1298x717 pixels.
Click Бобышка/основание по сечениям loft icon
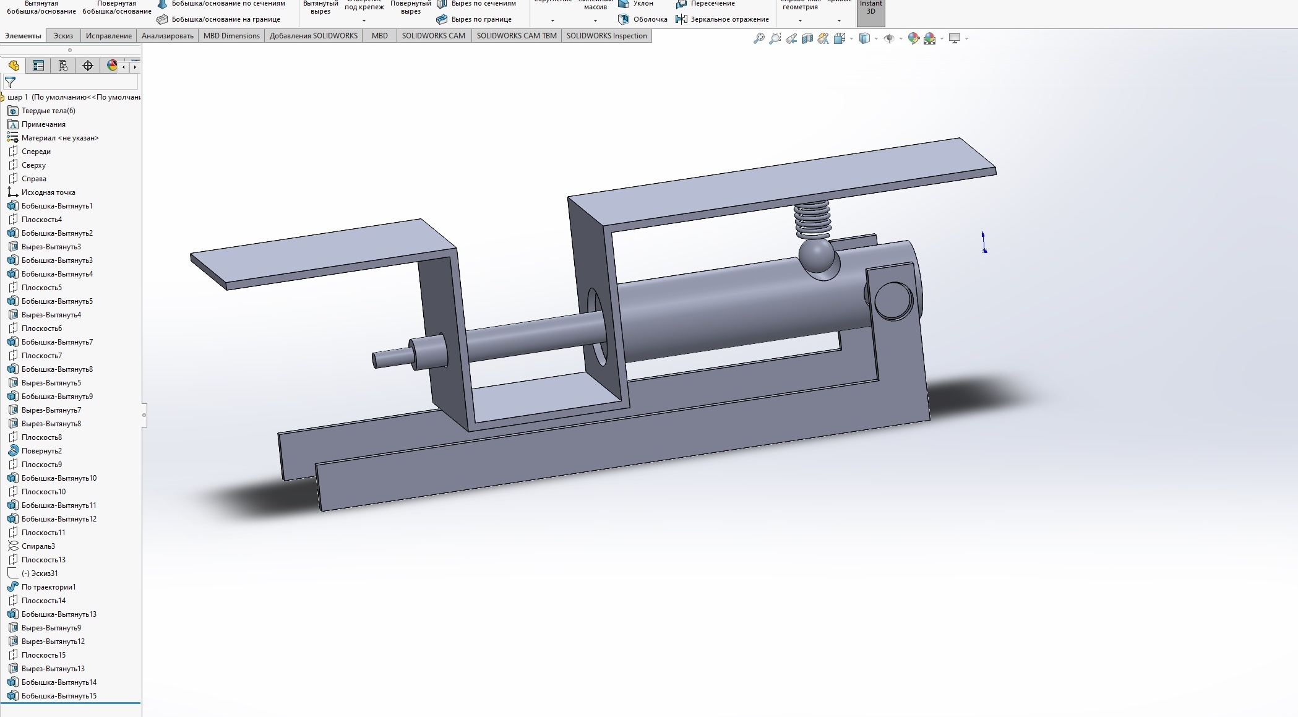(x=162, y=4)
